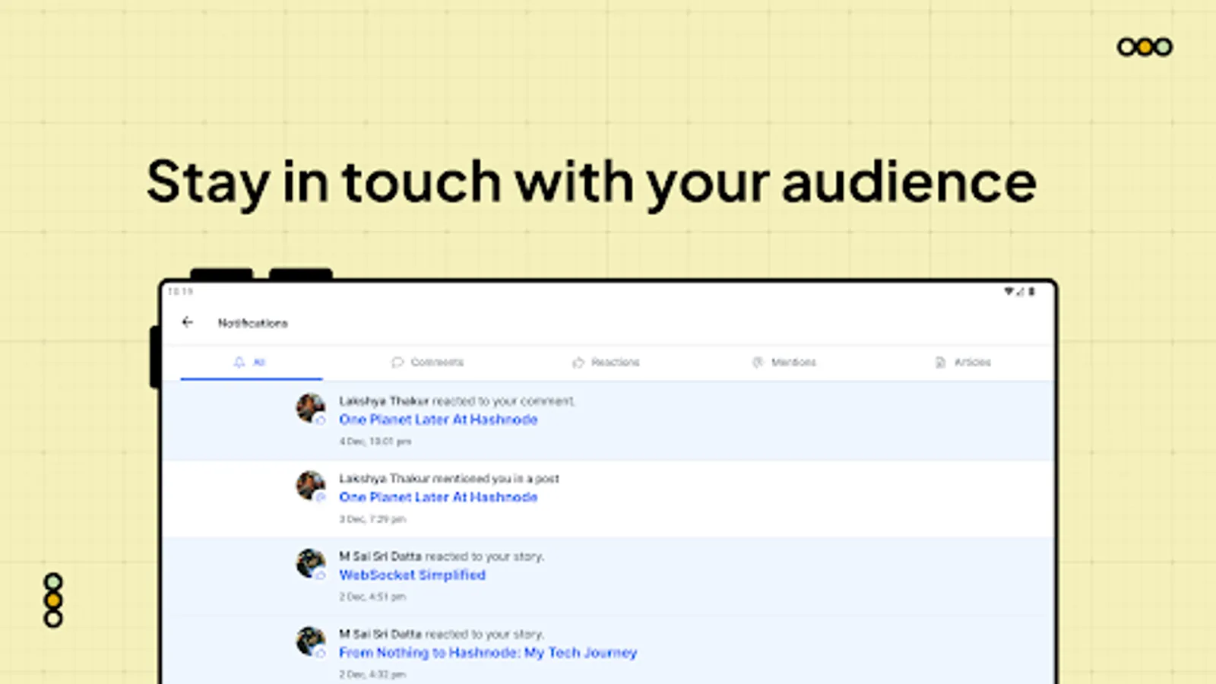Switch to the Comments tab
The image size is (1216, 684).
[x=428, y=363]
